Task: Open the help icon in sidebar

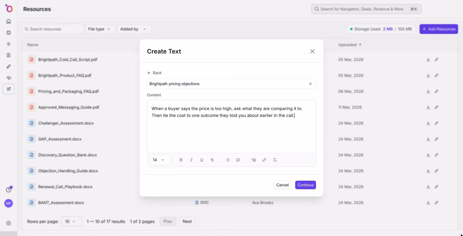Action: [9, 190]
